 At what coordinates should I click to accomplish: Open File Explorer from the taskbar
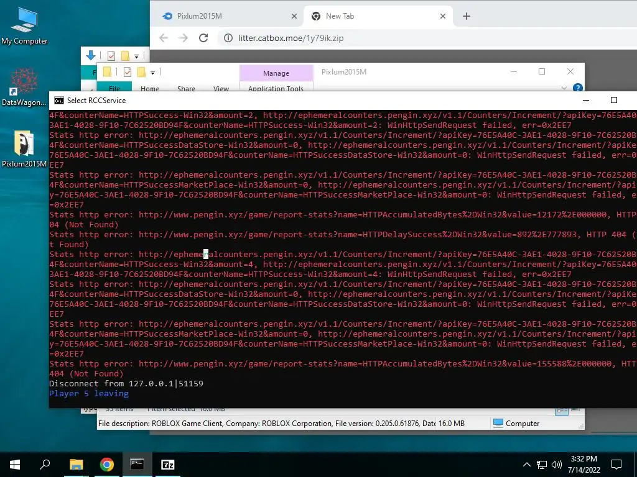point(76,465)
